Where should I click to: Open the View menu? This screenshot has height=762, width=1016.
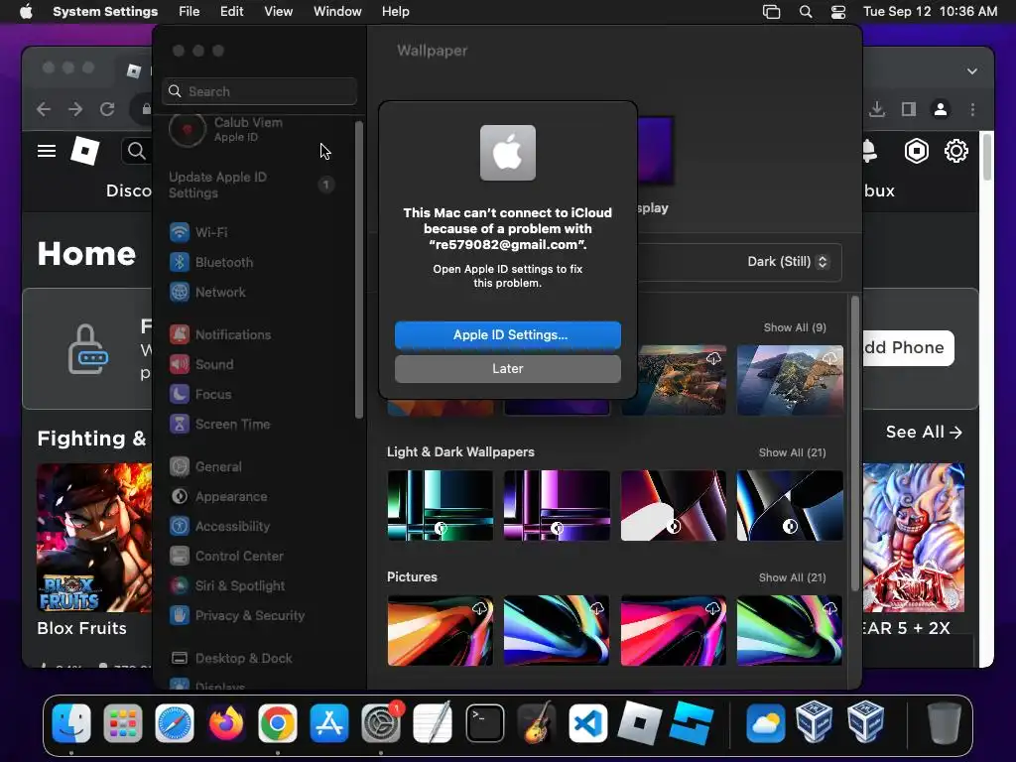coord(279,12)
